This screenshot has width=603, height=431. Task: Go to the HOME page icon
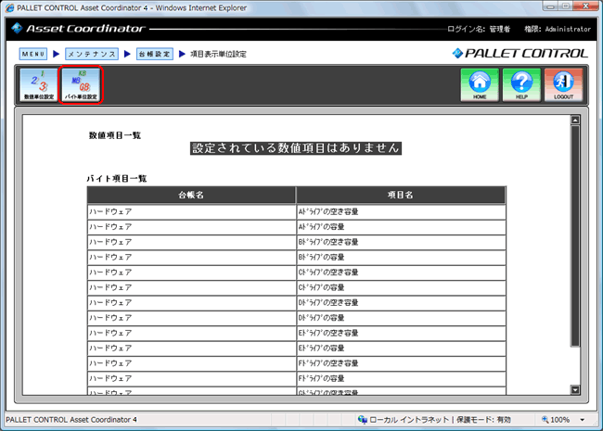[479, 84]
